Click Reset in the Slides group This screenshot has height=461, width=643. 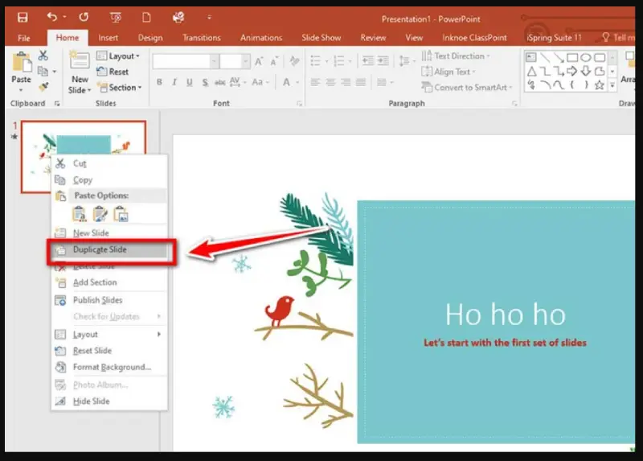coord(113,72)
